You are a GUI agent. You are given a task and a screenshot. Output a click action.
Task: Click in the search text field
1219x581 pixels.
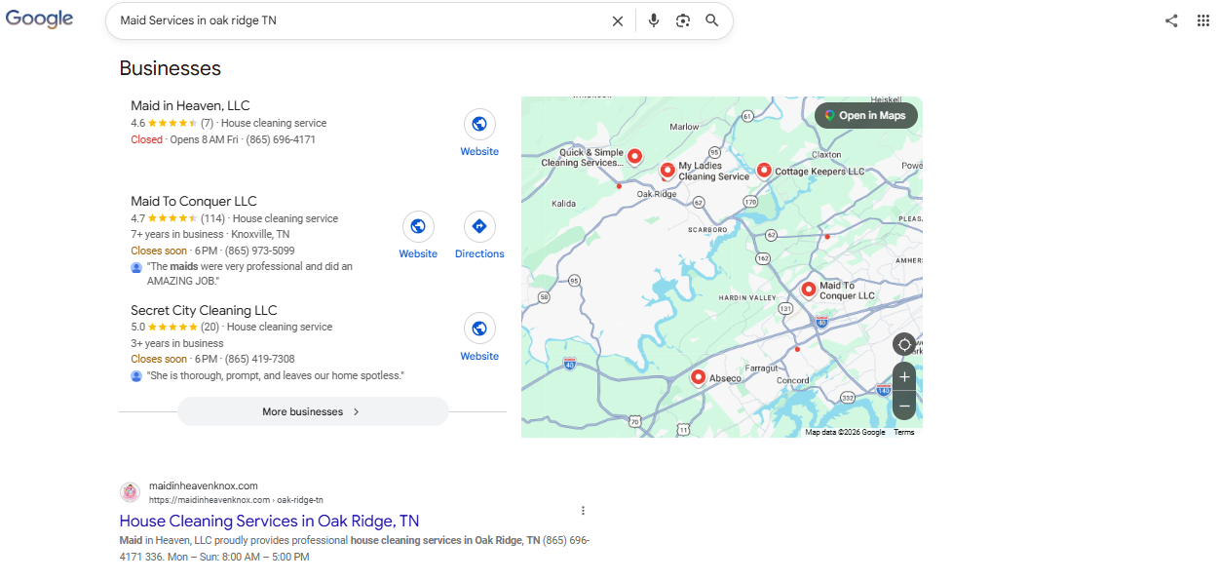[x=359, y=20]
